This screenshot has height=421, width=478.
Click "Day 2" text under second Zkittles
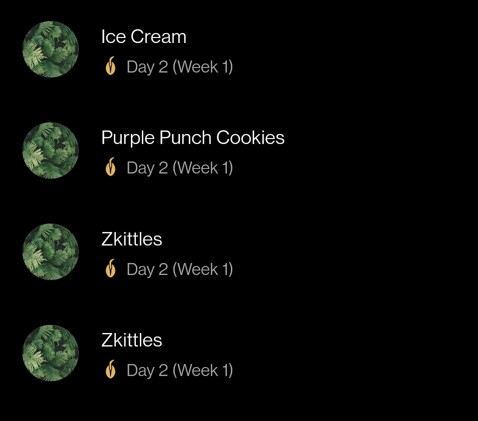[147, 370]
